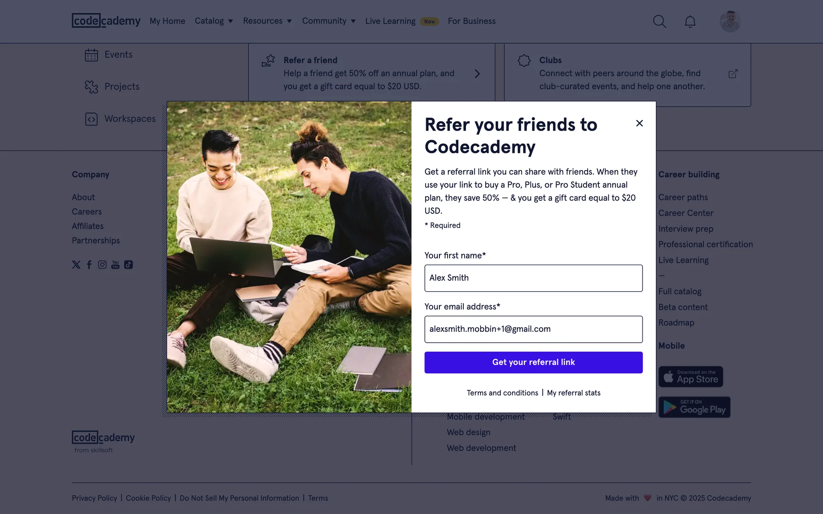Focus the Your first name field
This screenshot has width=823, height=514.
pyautogui.click(x=533, y=278)
